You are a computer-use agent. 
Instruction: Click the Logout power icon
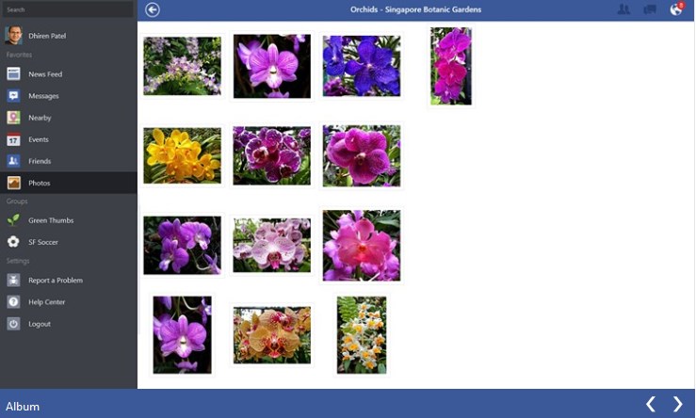pos(13,324)
